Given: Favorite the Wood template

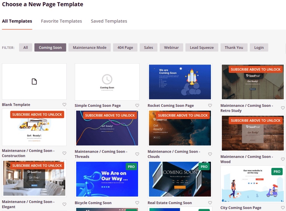Looking at the screenshot, I should (x=283, y=159).
